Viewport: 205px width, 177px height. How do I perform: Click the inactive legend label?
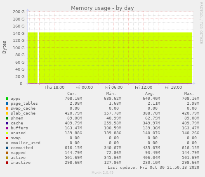(x=21, y=163)
